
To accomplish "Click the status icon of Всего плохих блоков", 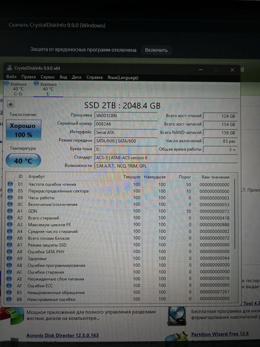I will point(9,238).
